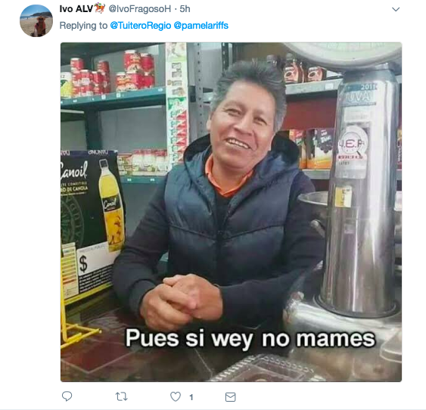This screenshot has height=410, width=426.
Task: Expand the tweet options chevron
Action: tap(396, 10)
